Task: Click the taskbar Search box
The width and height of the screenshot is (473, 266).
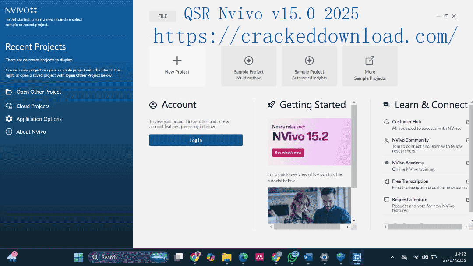Action: pos(128,257)
